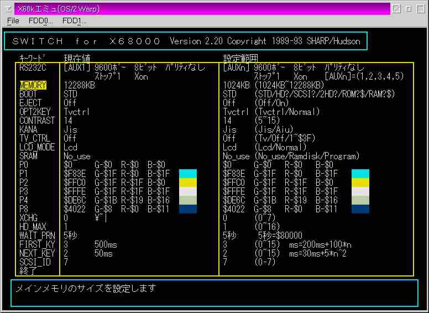Select the NEXT_KEY keyword

pos(37,253)
